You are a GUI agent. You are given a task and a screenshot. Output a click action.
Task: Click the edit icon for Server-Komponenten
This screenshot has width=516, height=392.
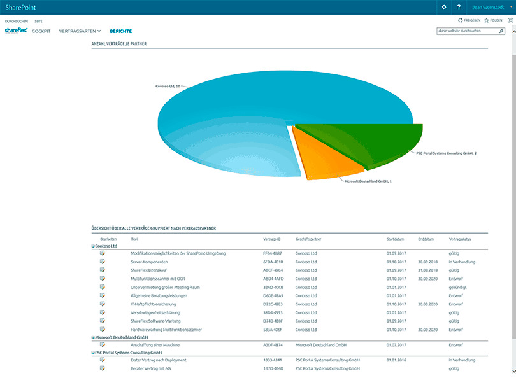[x=102, y=262]
